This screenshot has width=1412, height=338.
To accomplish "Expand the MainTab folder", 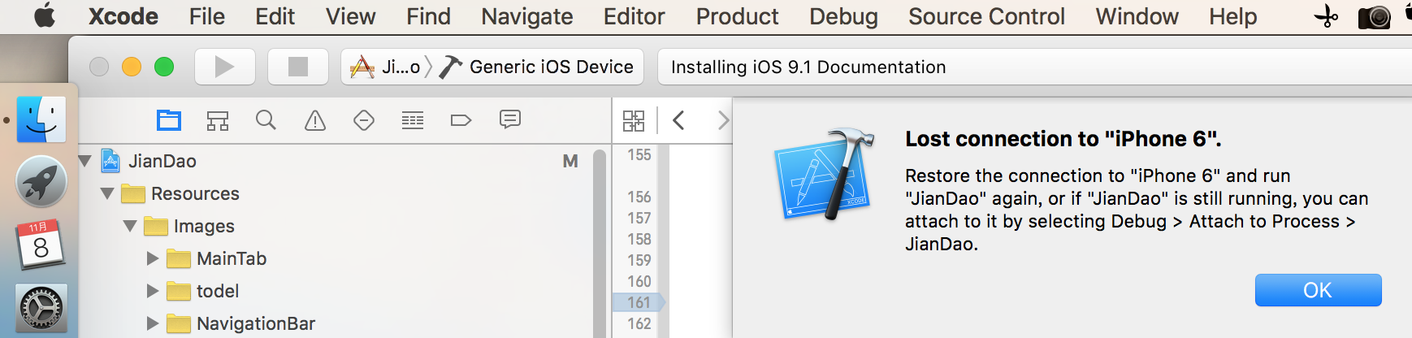I will (153, 258).
